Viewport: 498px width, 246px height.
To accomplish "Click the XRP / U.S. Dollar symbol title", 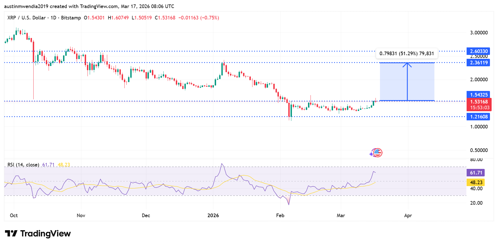I will click(26, 18).
